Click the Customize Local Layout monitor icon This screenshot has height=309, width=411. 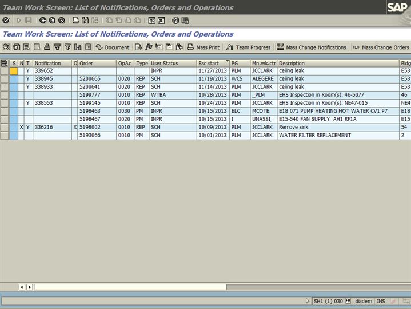186,20
